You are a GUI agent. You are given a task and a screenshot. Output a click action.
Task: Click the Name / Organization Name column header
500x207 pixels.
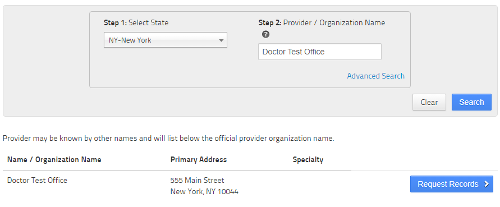[x=54, y=159]
